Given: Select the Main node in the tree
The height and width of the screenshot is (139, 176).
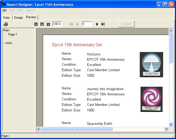Looking at the screenshot, I should [x=6, y=30].
